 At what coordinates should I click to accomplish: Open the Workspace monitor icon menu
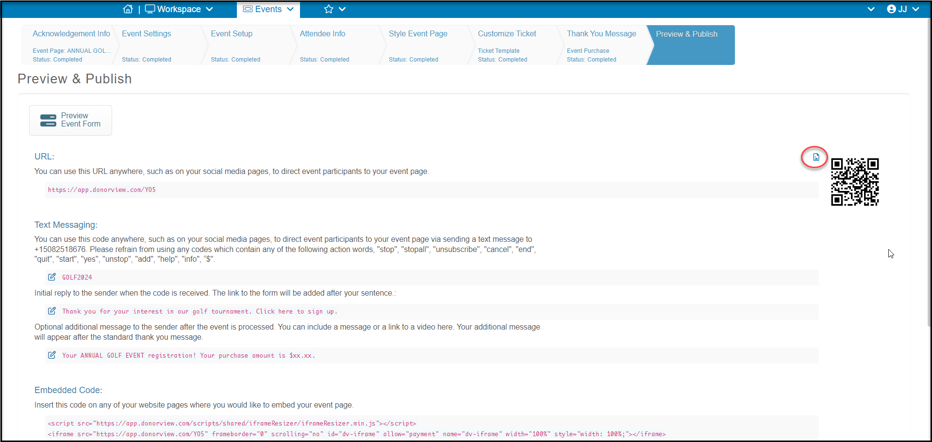(150, 9)
